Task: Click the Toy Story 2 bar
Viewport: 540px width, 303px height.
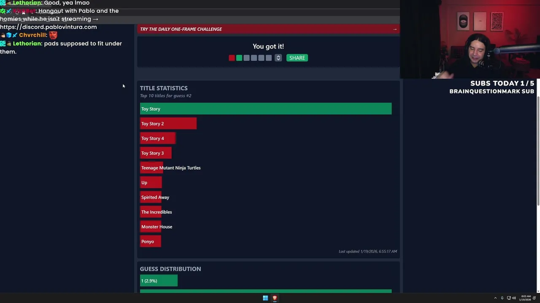Action: [x=168, y=124]
